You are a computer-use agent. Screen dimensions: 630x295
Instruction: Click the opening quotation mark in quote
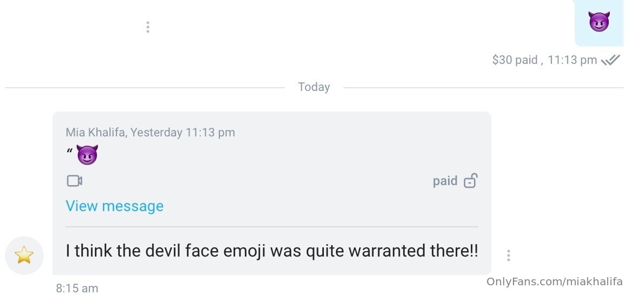[x=70, y=152]
